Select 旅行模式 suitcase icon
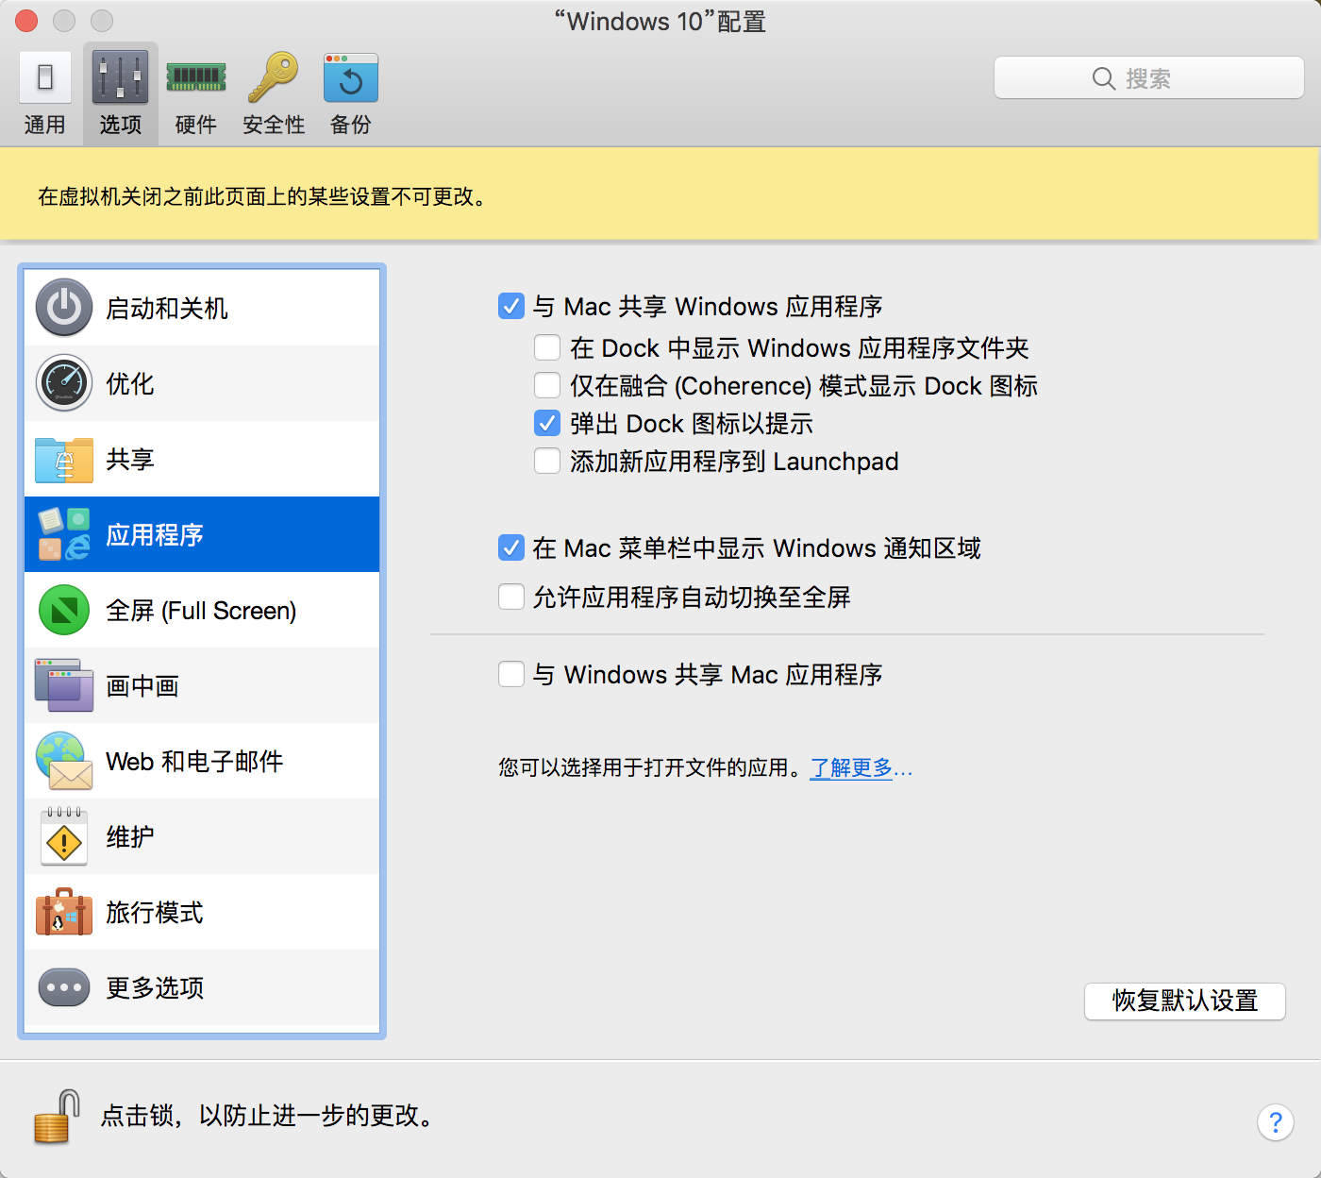This screenshot has height=1178, width=1321. [x=64, y=912]
